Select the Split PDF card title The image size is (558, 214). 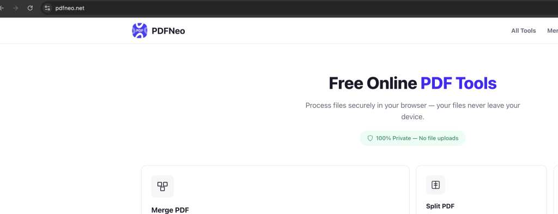click(x=440, y=206)
